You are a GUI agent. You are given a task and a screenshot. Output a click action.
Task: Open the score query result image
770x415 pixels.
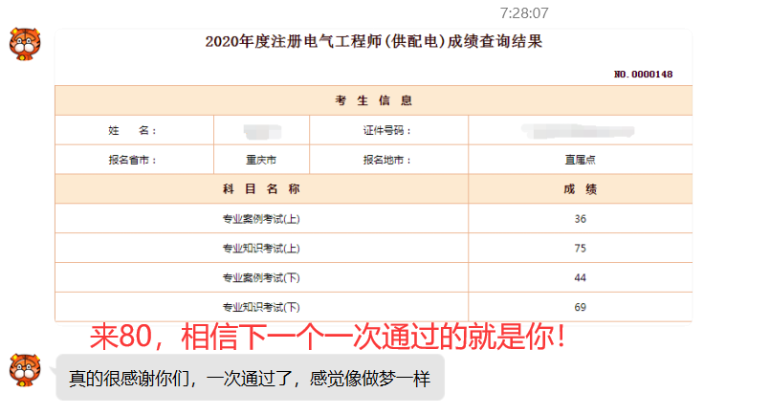point(373,176)
